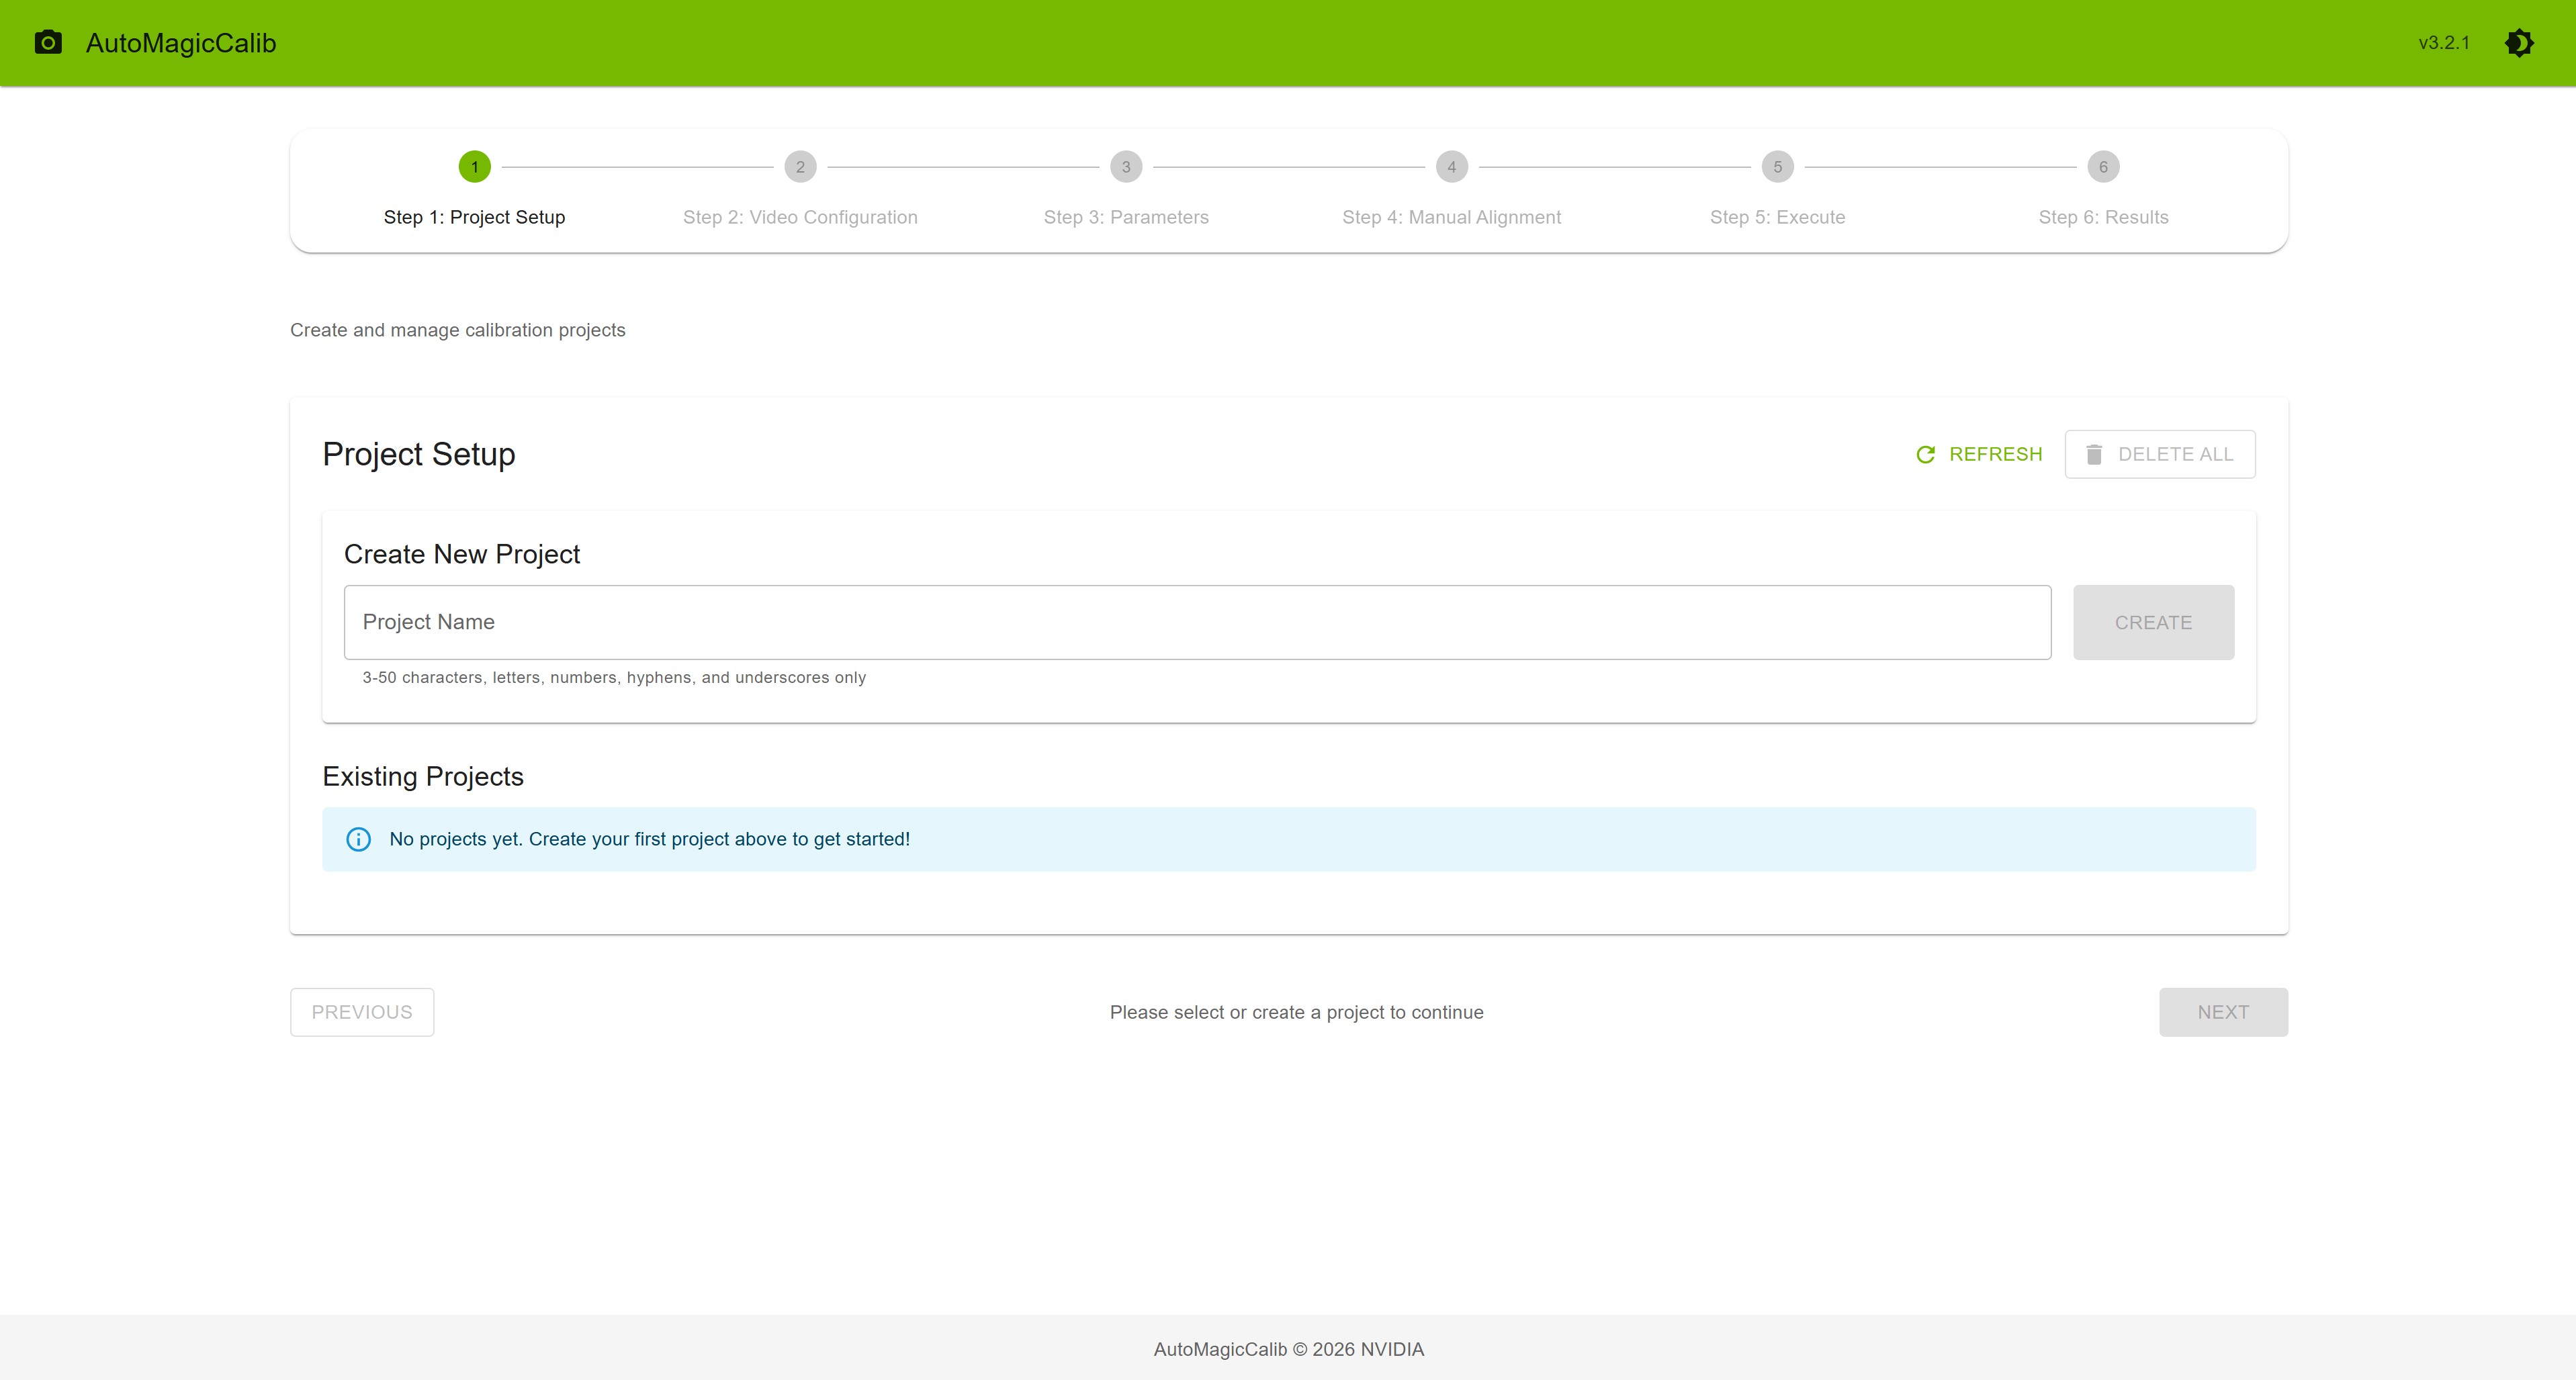Select step 1 circle in stepper

click(474, 167)
